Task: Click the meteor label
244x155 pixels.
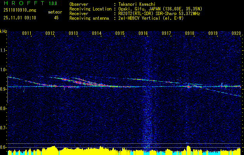Action: tap(55, 12)
